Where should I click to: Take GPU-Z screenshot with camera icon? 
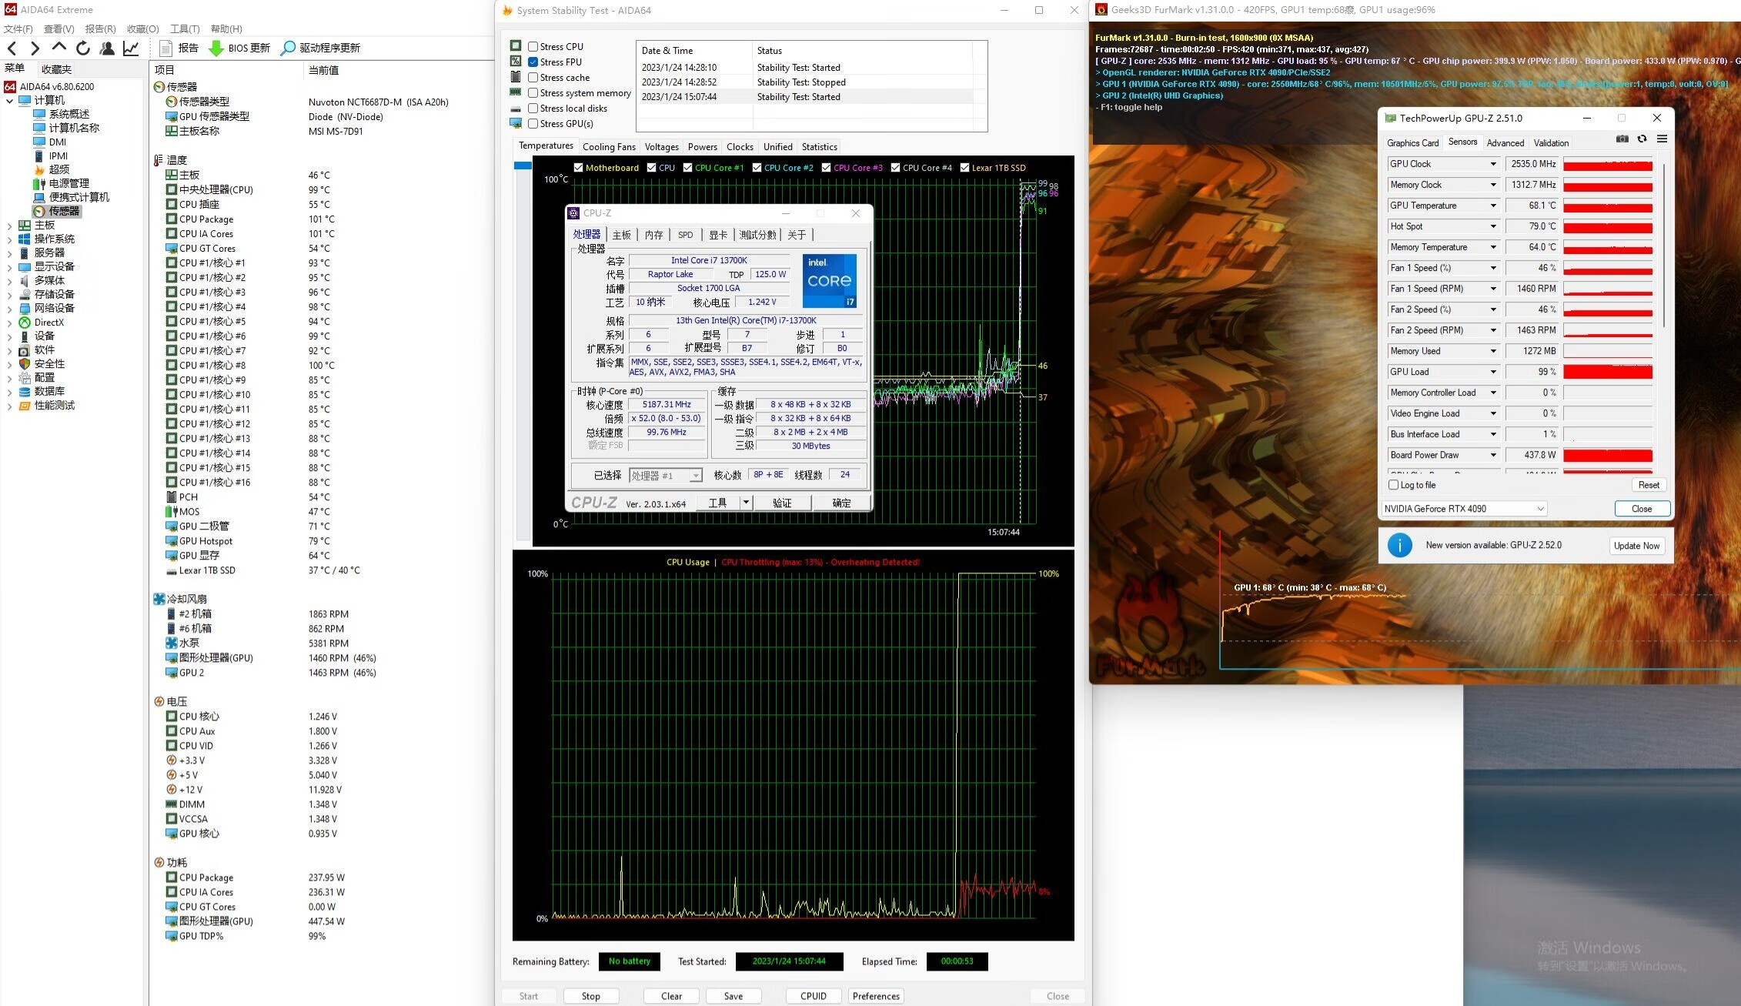tap(1622, 139)
